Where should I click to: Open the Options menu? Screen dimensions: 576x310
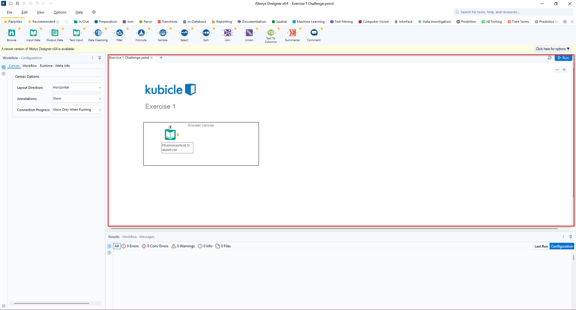pyautogui.click(x=60, y=12)
